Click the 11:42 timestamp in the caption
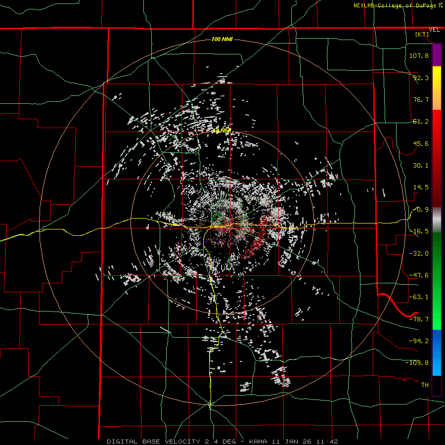This screenshot has width=445, height=445. (327, 442)
